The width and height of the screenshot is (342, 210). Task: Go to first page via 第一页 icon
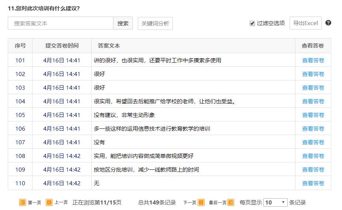23,202
